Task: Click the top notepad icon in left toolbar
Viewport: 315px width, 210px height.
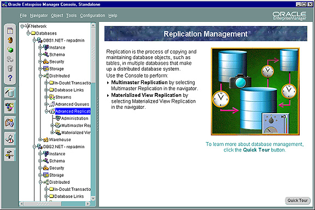Action: click(x=10, y=31)
